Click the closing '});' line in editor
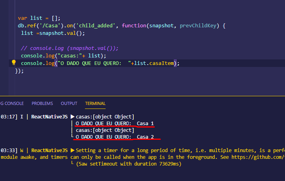The image size is (285, 181). coord(19,71)
